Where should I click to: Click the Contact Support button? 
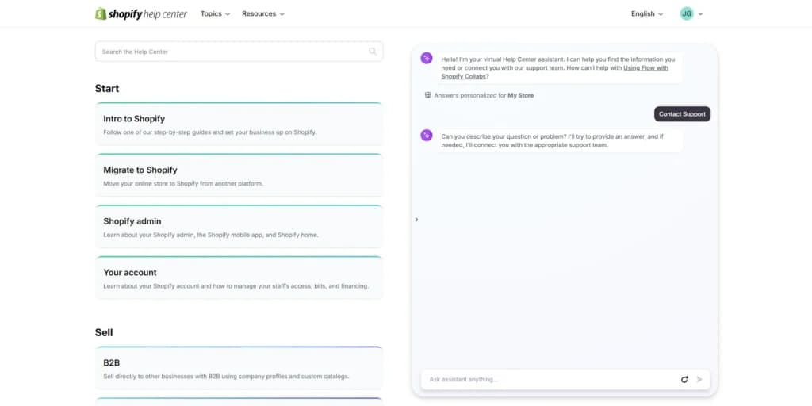tap(682, 114)
